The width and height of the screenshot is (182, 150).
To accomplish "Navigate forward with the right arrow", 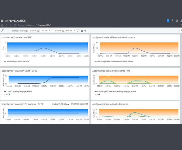I will click(x=11, y=25).
